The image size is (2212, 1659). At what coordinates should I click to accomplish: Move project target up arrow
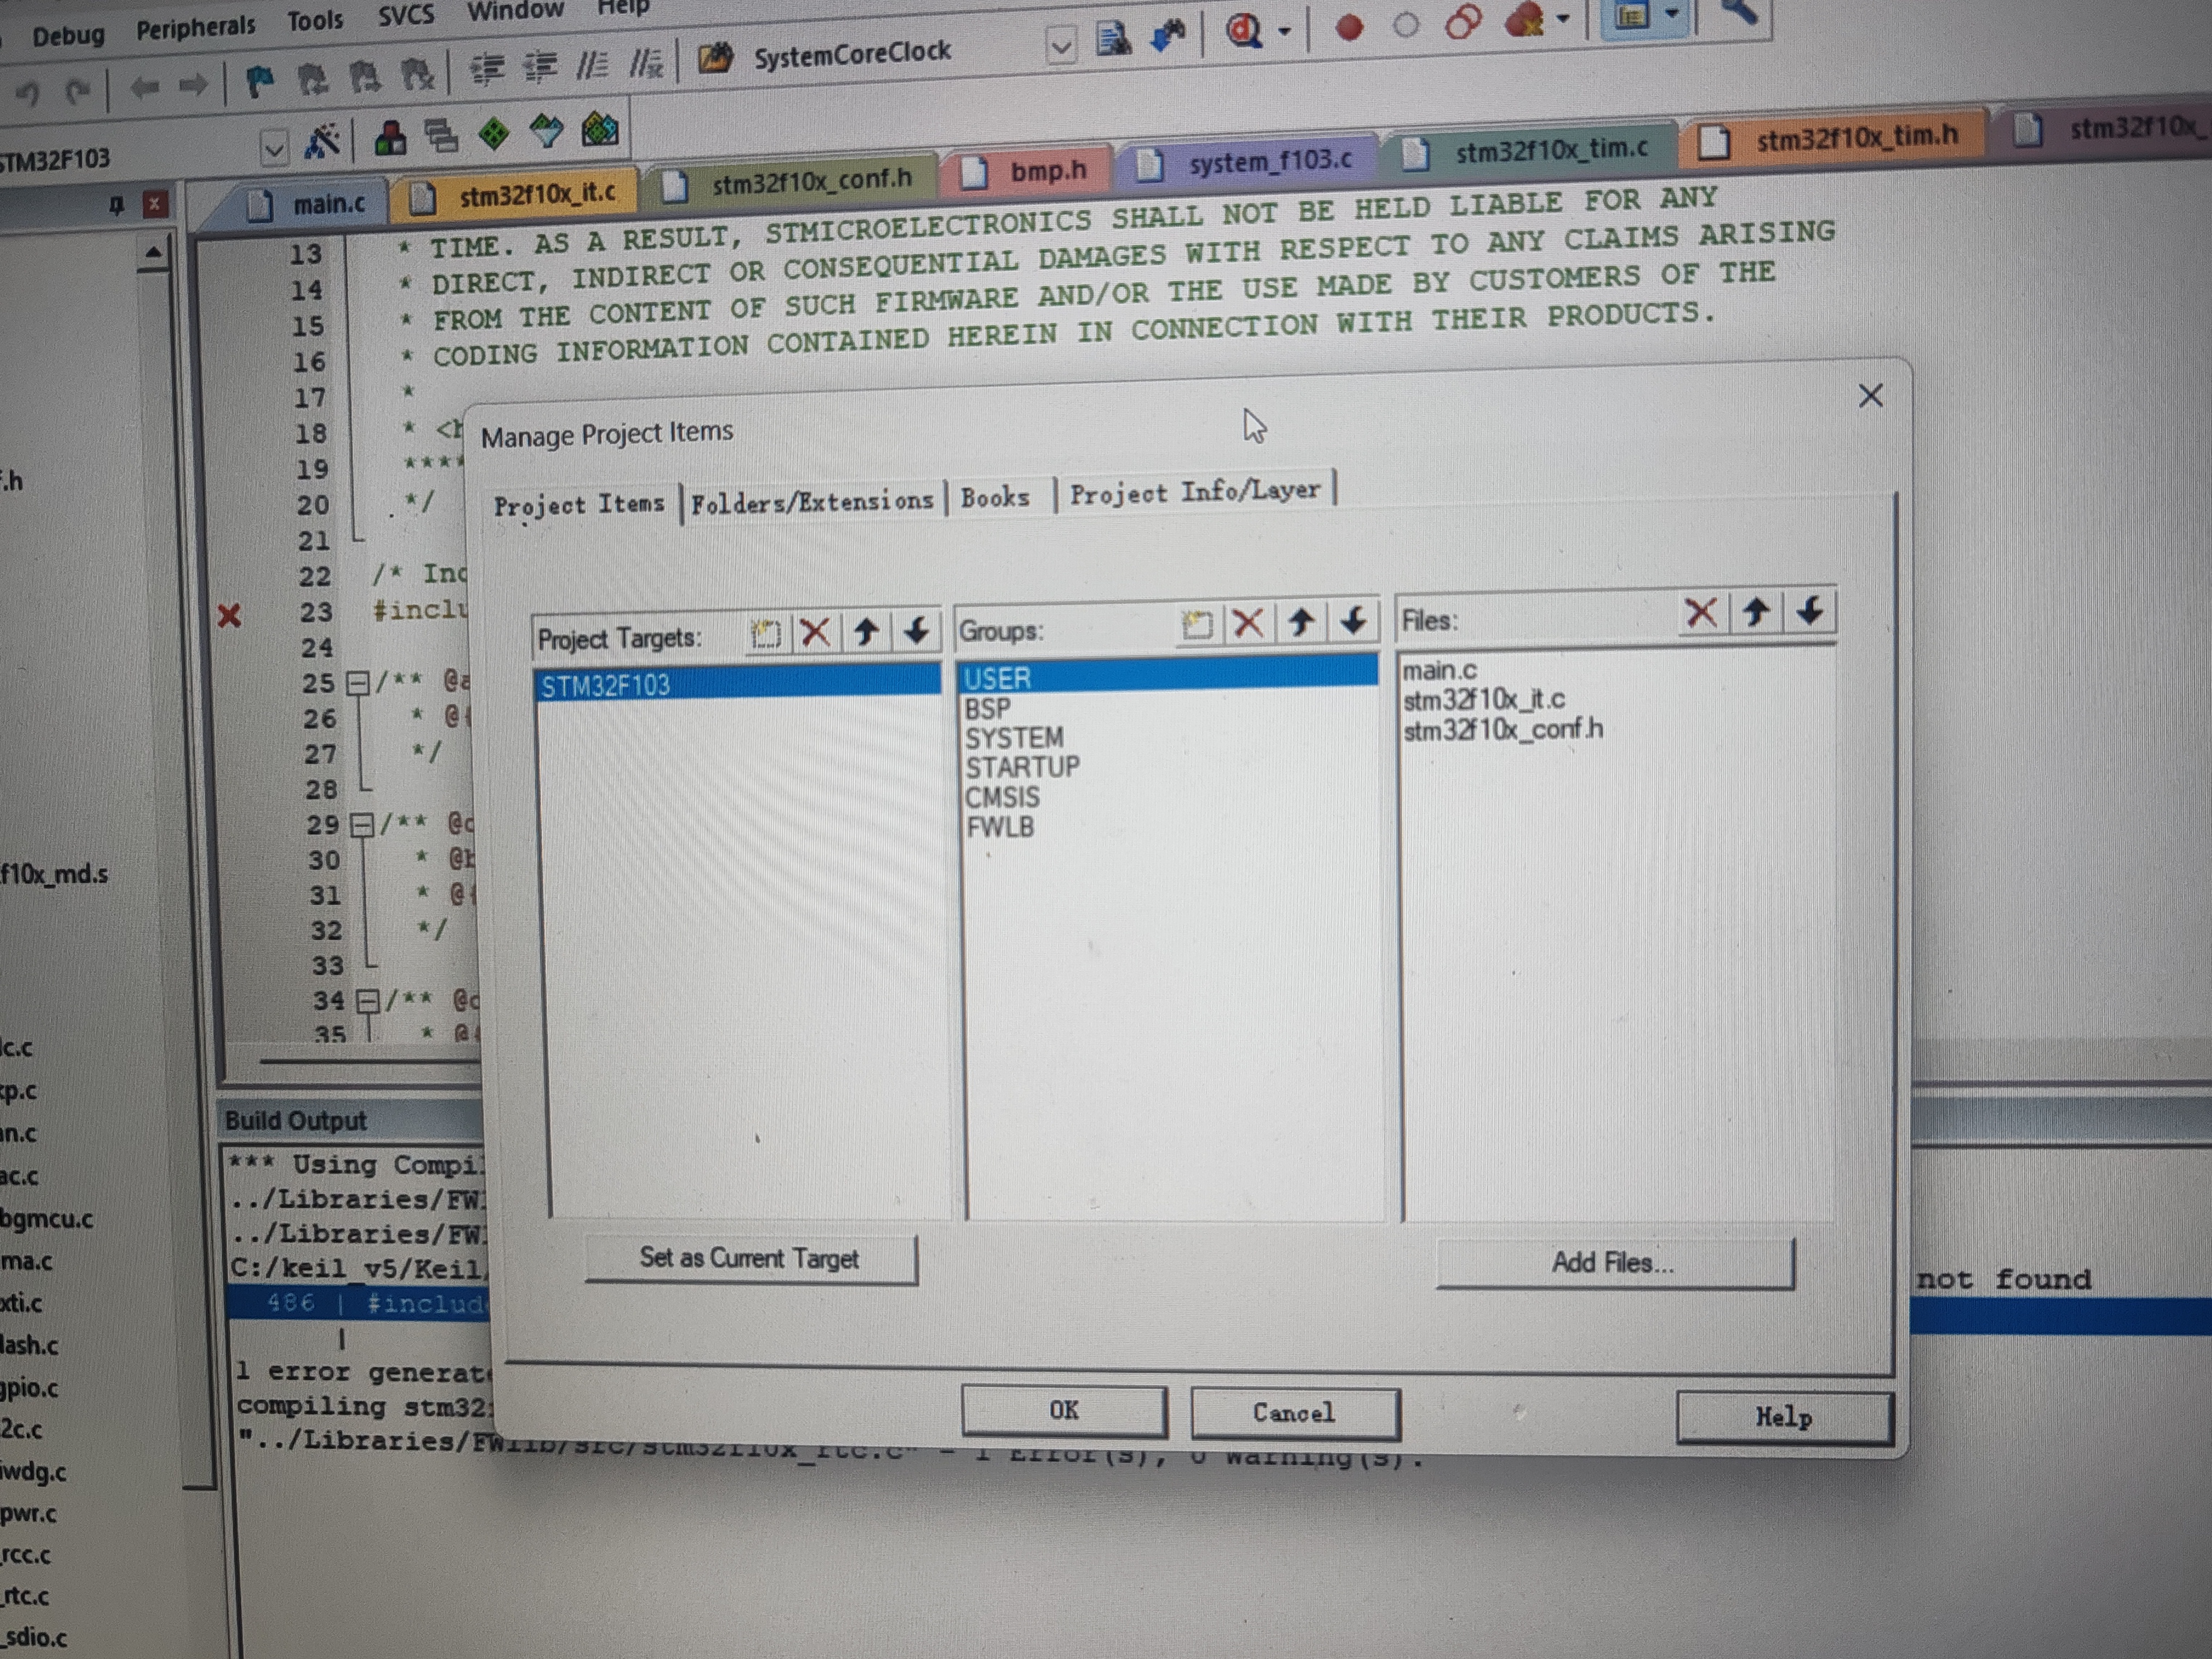click(x=867, y=631)
